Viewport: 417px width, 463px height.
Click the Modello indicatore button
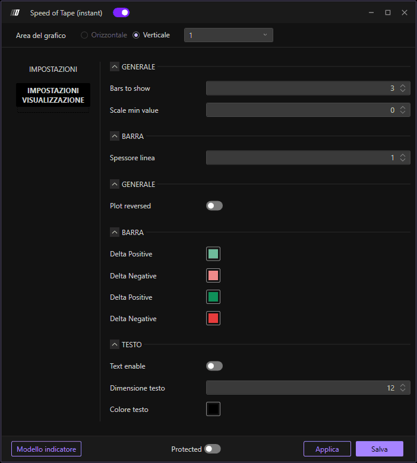pyautogui.click(x=46, y=449)
